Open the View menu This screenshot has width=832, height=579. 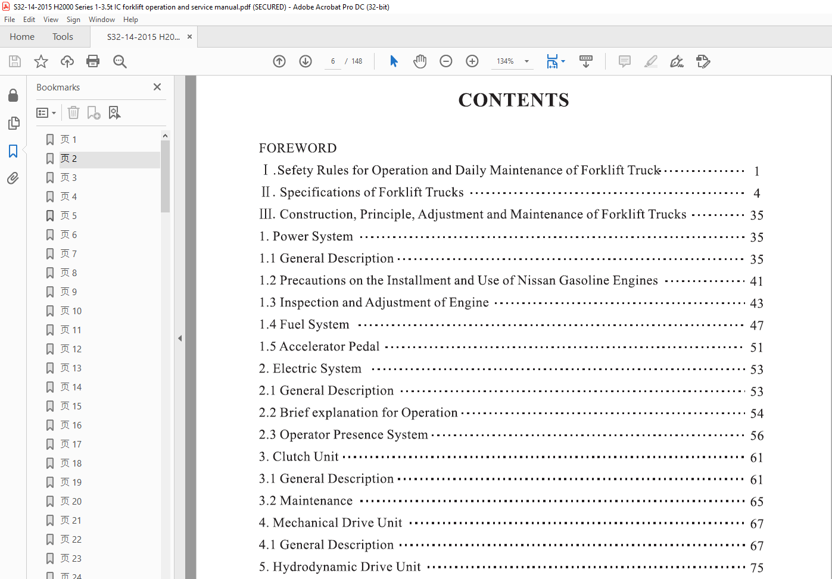coord(51,20)
